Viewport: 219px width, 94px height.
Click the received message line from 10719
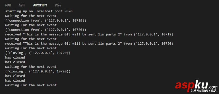coord(89,34)
